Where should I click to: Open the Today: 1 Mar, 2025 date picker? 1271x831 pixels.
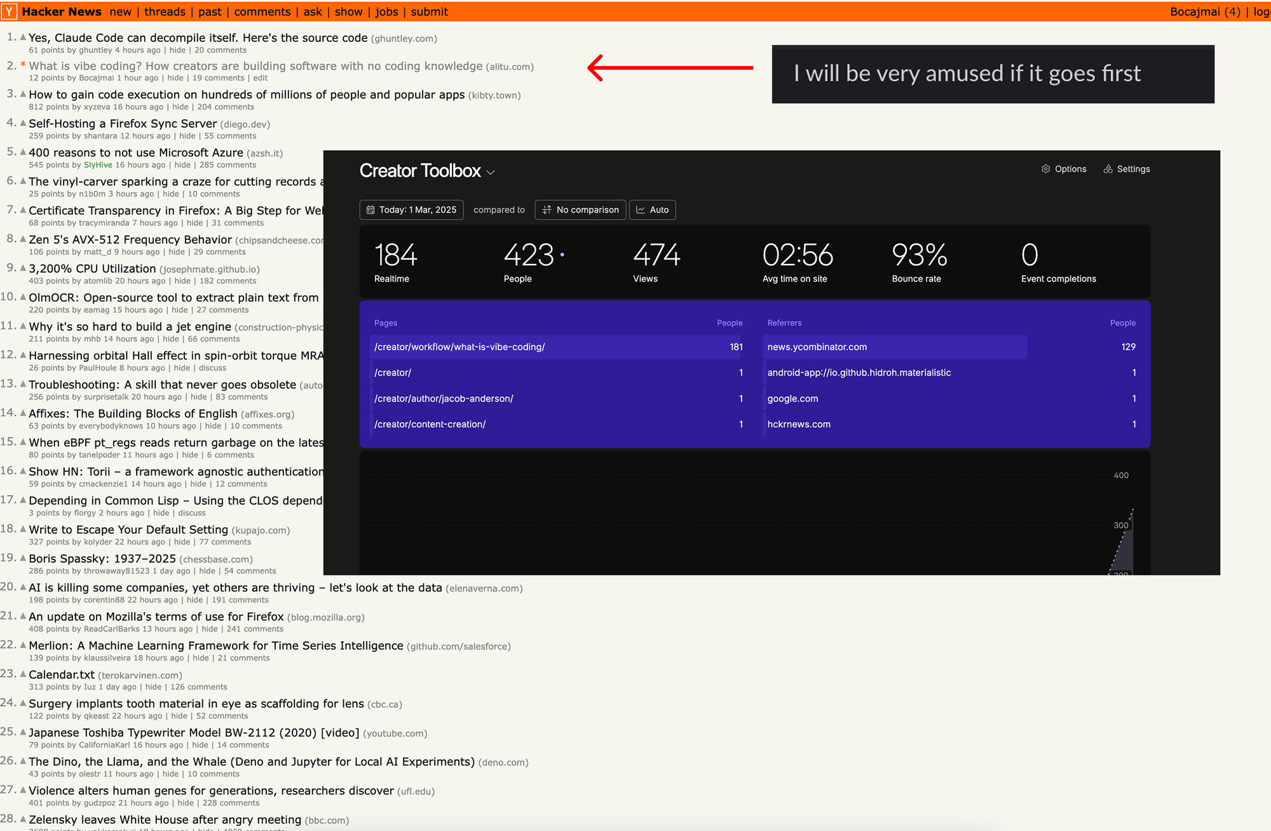[x=412, y=210]
